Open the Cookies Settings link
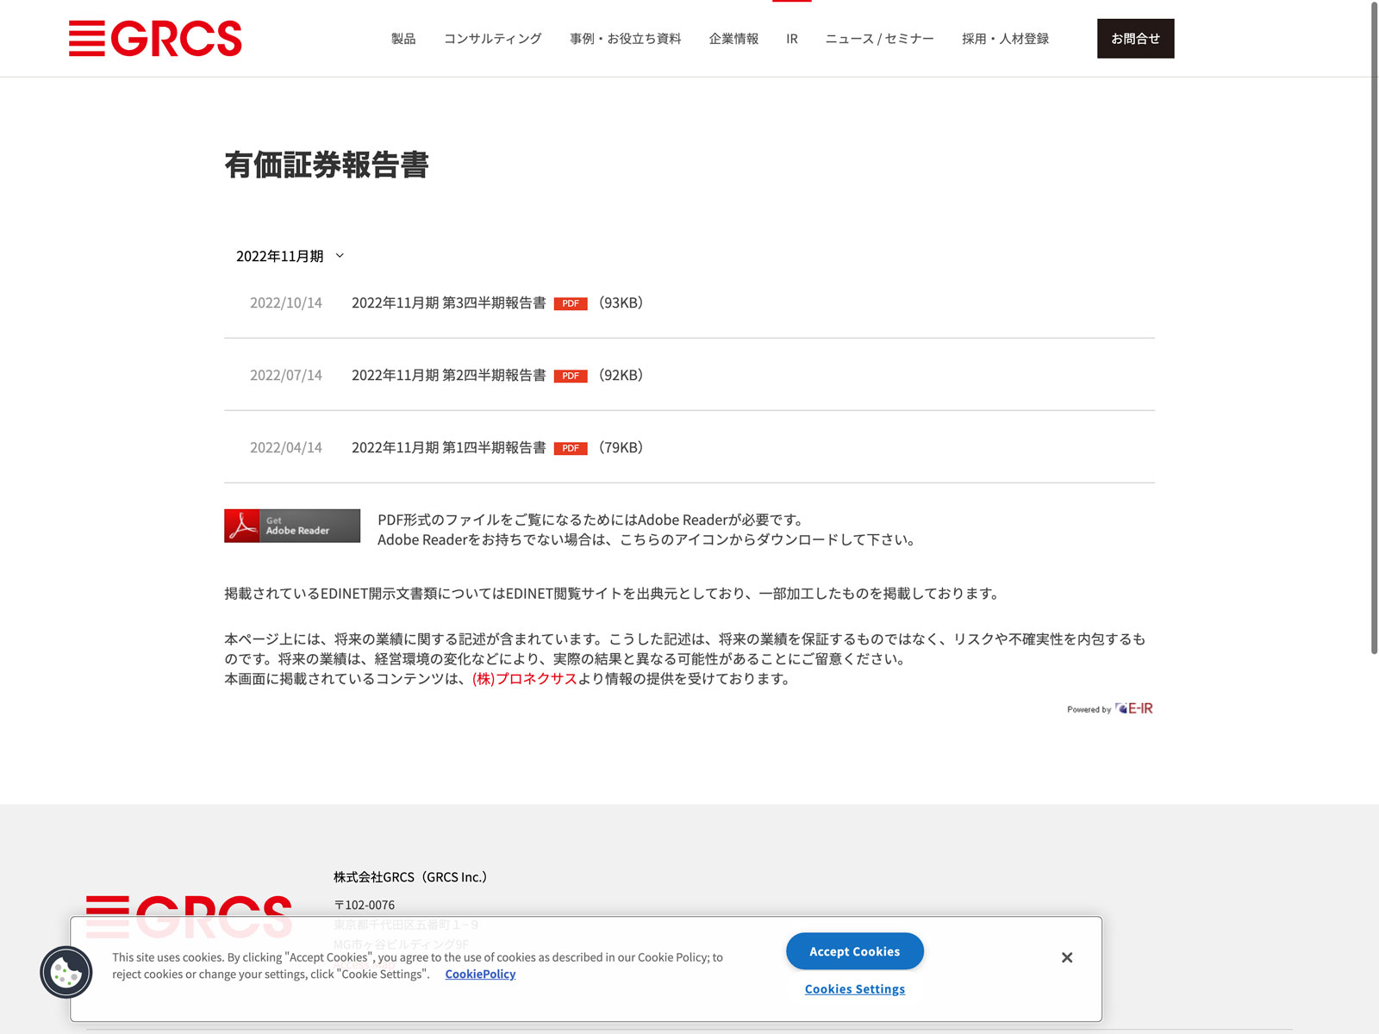 (854, 989)
